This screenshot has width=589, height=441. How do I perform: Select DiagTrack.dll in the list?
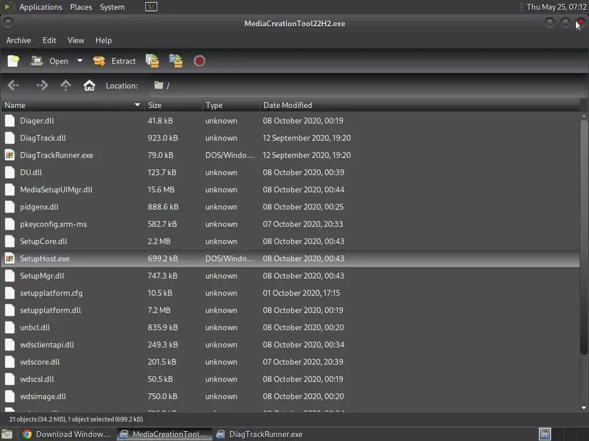290,138
